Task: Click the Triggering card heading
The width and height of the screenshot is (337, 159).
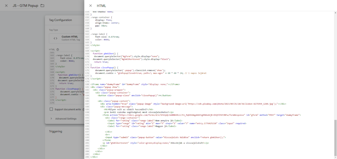Action: (55, 132)
